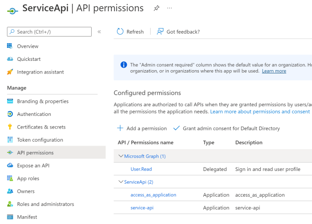312x224 pixels.
Task: Collapse the sidebar with the double chevron
Action: point(99,32)
